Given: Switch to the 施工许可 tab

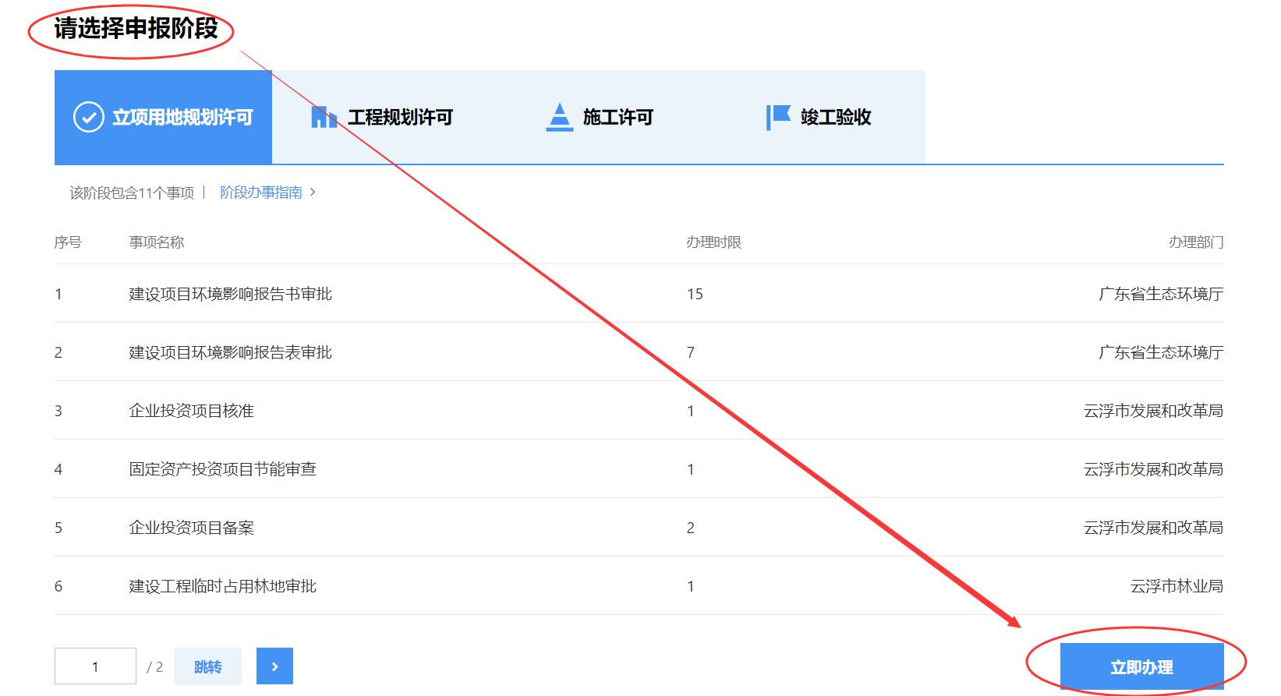Looking at the screenshot, I should [x=617, y=118].
